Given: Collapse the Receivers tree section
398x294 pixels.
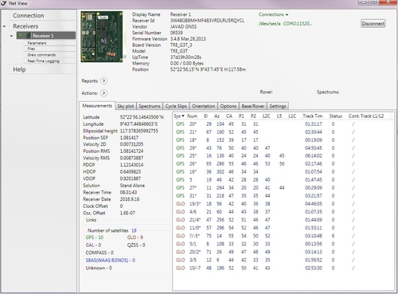Looking at the screenshot, I should pyautogui.click(x=4, y=26).
